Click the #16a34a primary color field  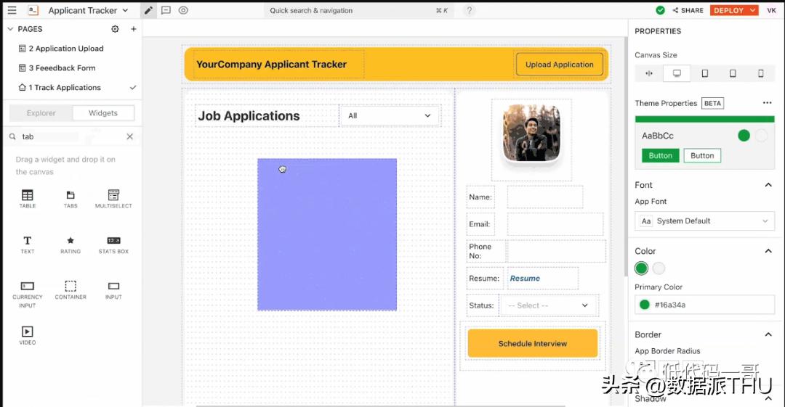(704, 305)
